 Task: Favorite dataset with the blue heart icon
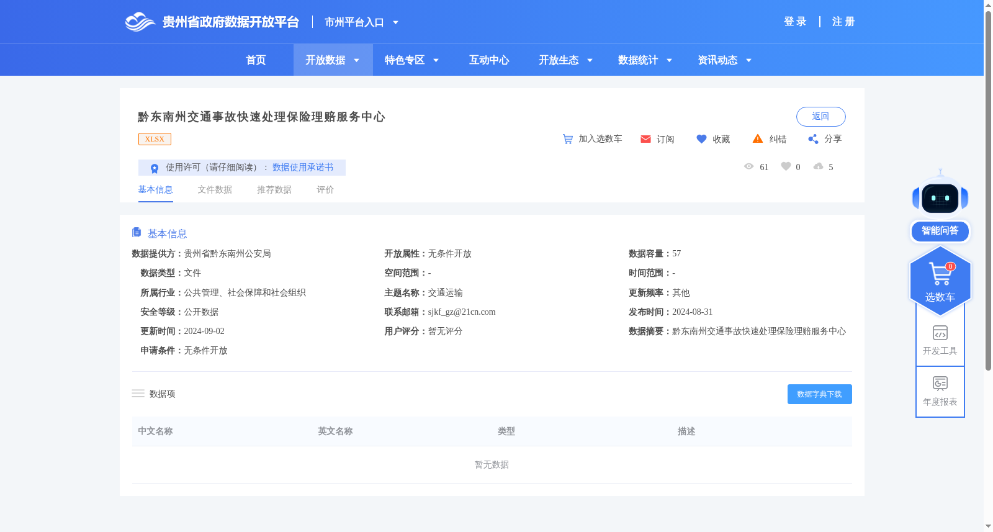(x=701, y=139)
